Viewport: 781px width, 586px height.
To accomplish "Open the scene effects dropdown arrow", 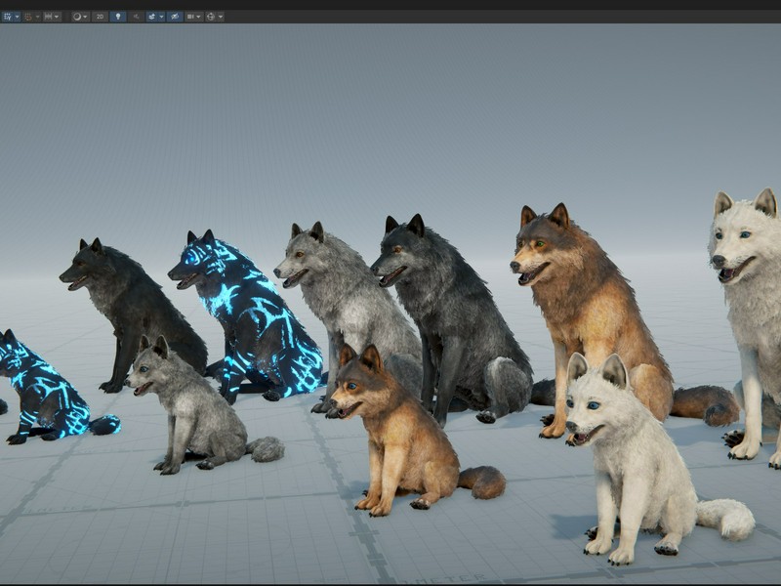I will click(161, 17).
